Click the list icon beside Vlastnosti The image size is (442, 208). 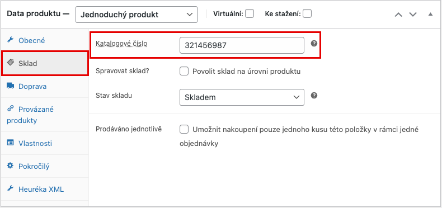[x=10, y=143]
